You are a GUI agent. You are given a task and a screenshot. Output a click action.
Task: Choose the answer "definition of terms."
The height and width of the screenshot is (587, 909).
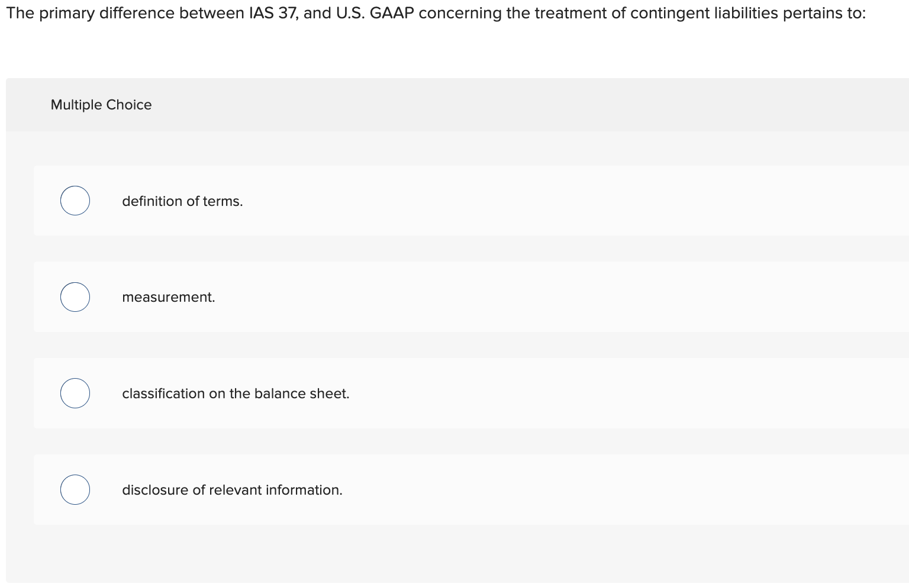[x=182, y=201]
